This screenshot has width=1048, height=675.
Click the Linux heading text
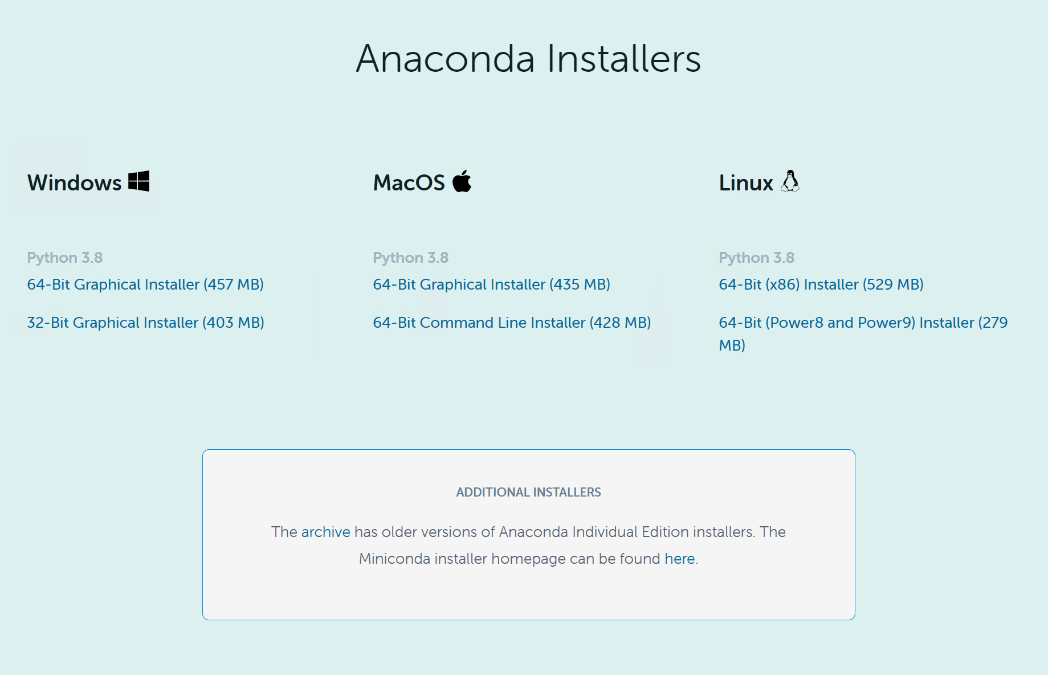coord(745,183)
